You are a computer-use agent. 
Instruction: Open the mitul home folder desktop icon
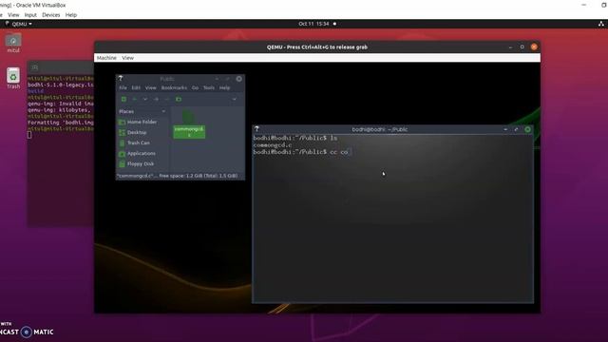pos(13,43)
